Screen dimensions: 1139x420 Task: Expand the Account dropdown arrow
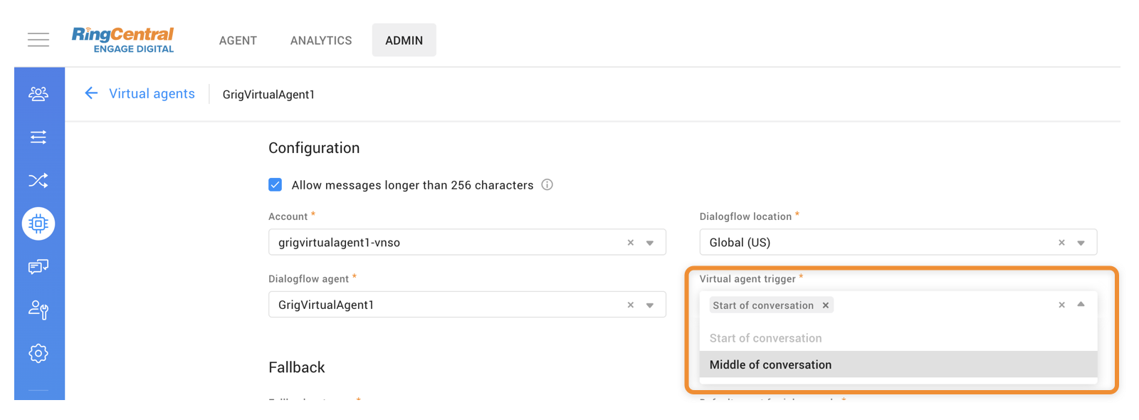coord(650,243)
